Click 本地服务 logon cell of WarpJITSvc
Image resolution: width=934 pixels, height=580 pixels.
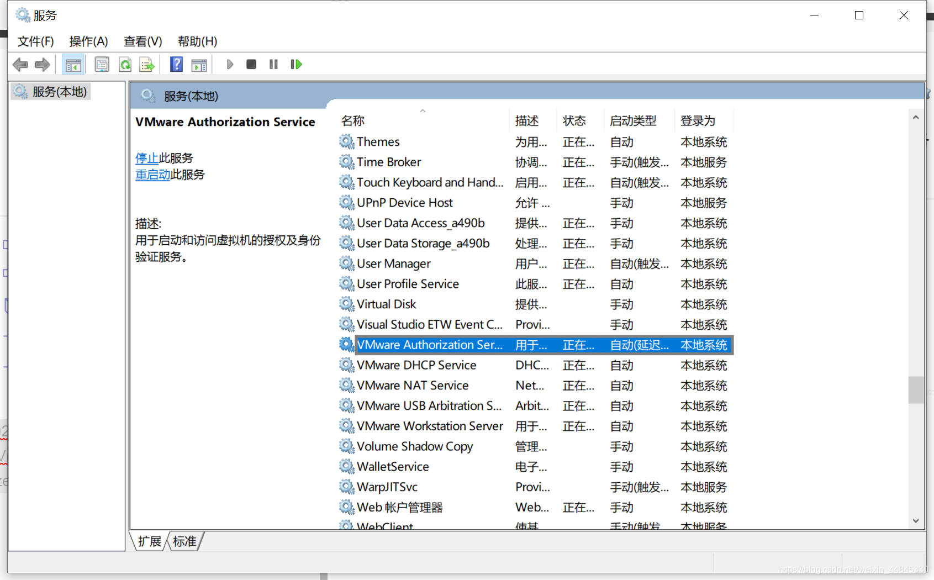[x=704, y=487]
